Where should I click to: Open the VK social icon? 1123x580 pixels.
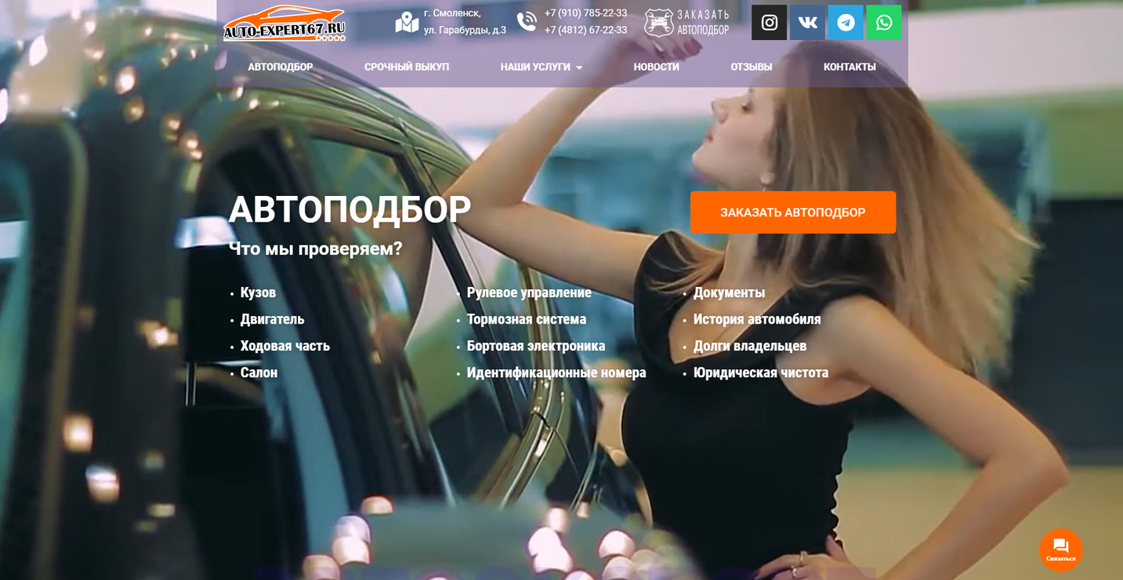807,23
